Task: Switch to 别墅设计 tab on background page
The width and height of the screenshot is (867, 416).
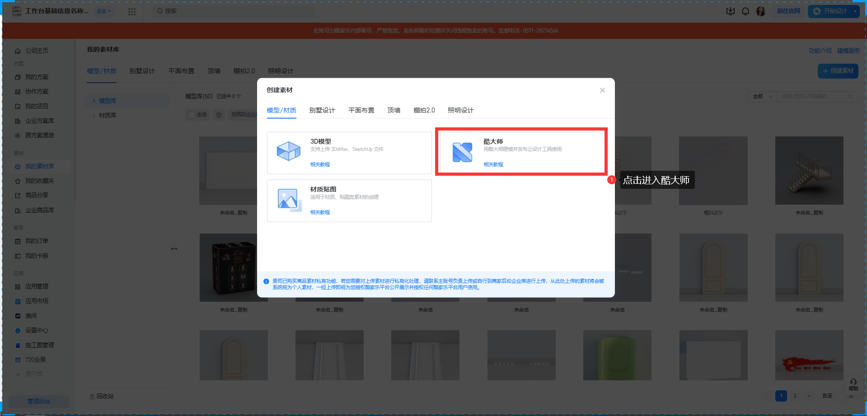Action: pyautogui.click(x=142, y=71)
